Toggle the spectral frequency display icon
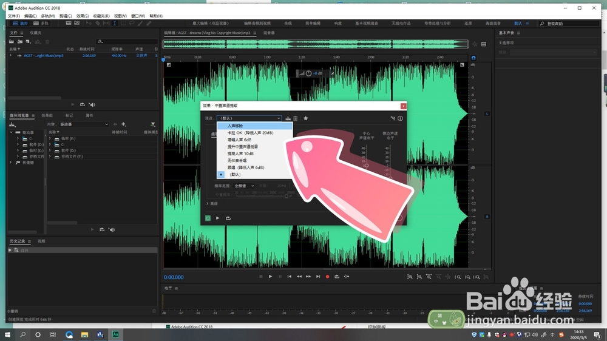This screenshot has width=607, height=341. coord(69,23)
